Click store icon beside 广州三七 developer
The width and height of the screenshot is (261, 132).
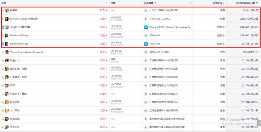tap(146, 10)
